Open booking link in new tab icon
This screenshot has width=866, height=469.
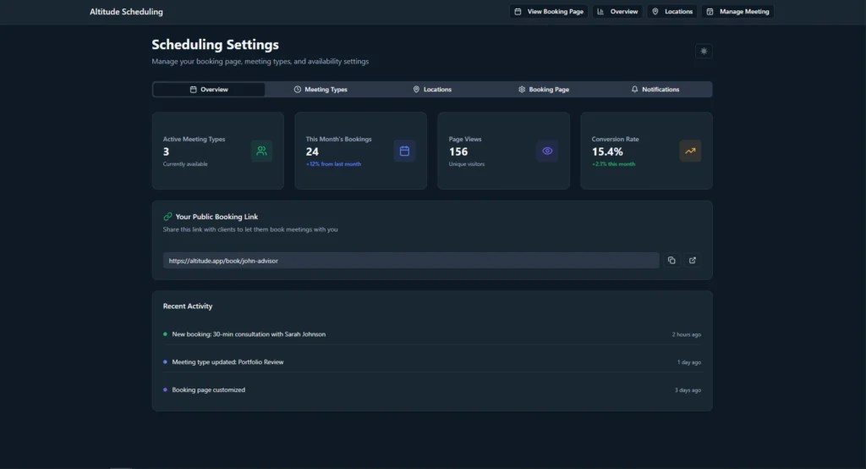pos(693,261)
